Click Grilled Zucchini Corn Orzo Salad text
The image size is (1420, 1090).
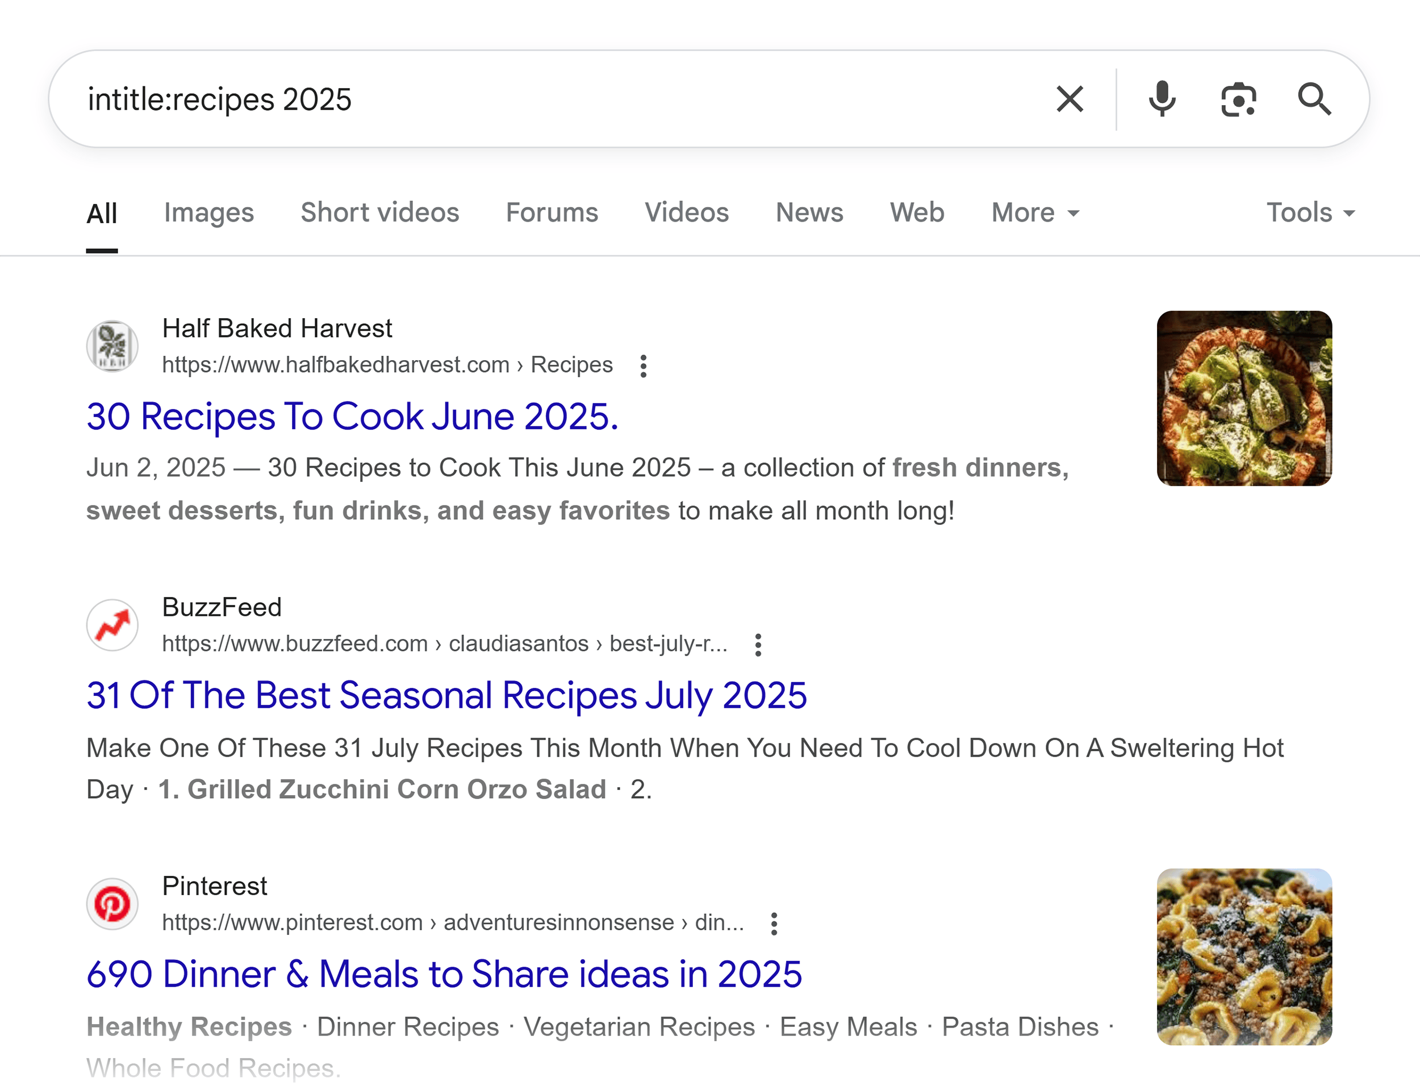tap(397, 790)
